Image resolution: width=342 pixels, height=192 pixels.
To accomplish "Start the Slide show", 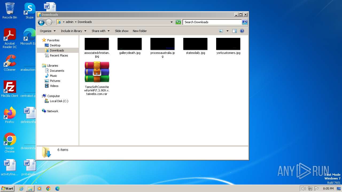I will tap(122, 31).
